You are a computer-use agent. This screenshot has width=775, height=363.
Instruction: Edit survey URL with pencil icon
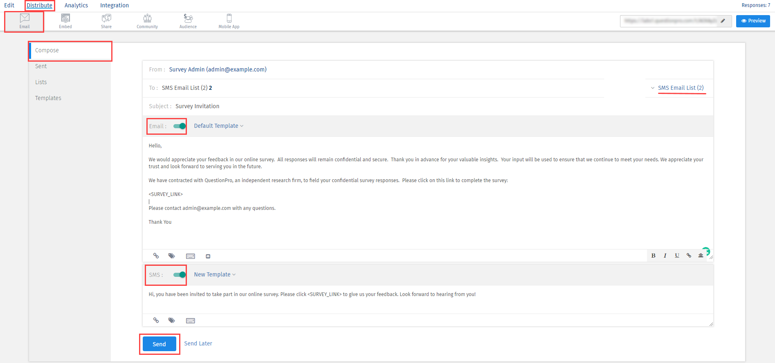(723, 21)
